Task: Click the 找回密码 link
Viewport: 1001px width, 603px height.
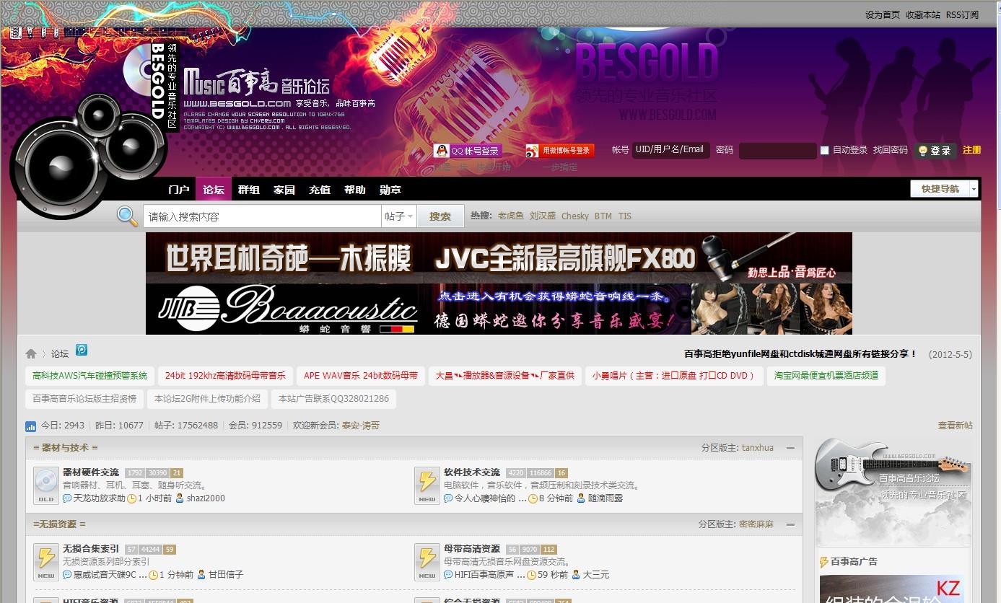Action: pyautogui.click(x=891, y=150)
